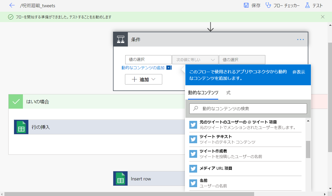This screenshot has width=332, height=196.
Task: Click the フロー チェッカー label
Action: point(286,5)
